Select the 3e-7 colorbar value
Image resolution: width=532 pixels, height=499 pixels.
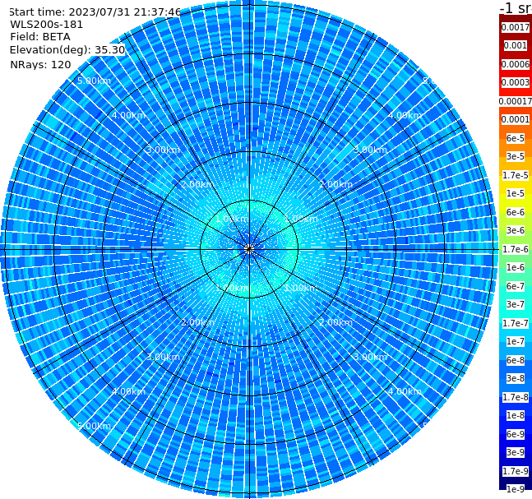[516, 304]
